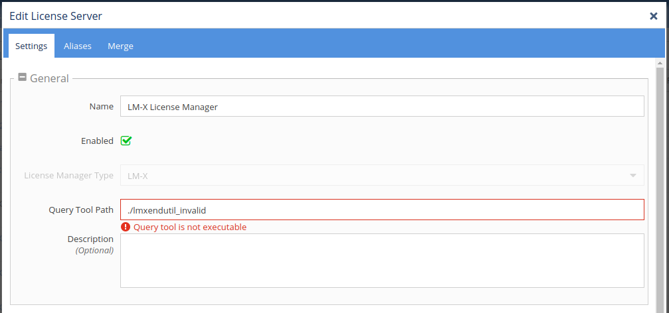
Task: Switch to the Settings tab
Action: [x=31, y=46]
